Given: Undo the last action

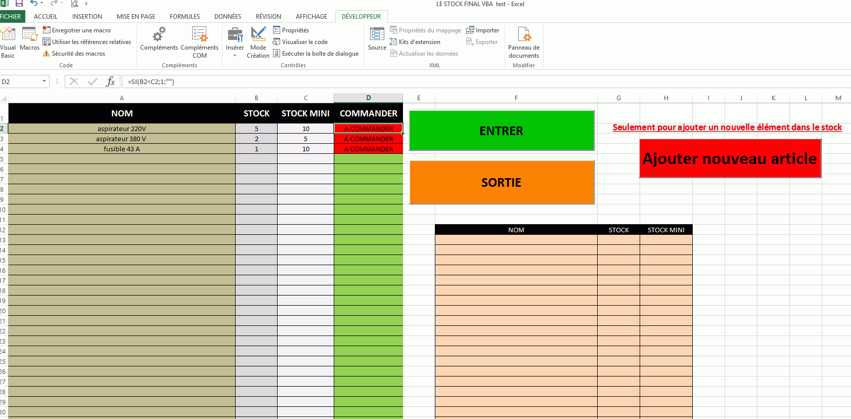Looking at the screenshot, I should pos(33,4).
